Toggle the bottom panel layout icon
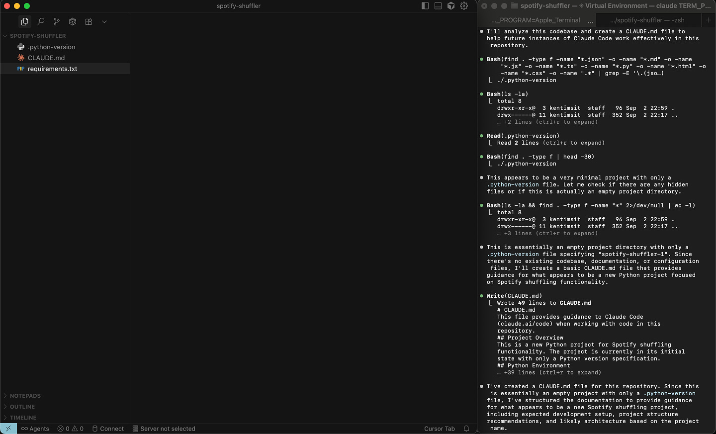716x434 pixels. 438,6
